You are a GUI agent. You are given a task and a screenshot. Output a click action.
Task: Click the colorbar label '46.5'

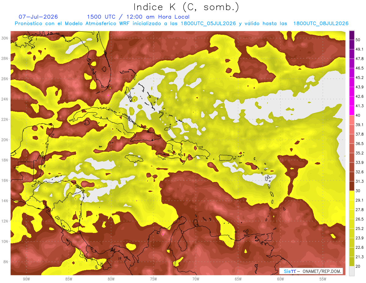[359, 68]
